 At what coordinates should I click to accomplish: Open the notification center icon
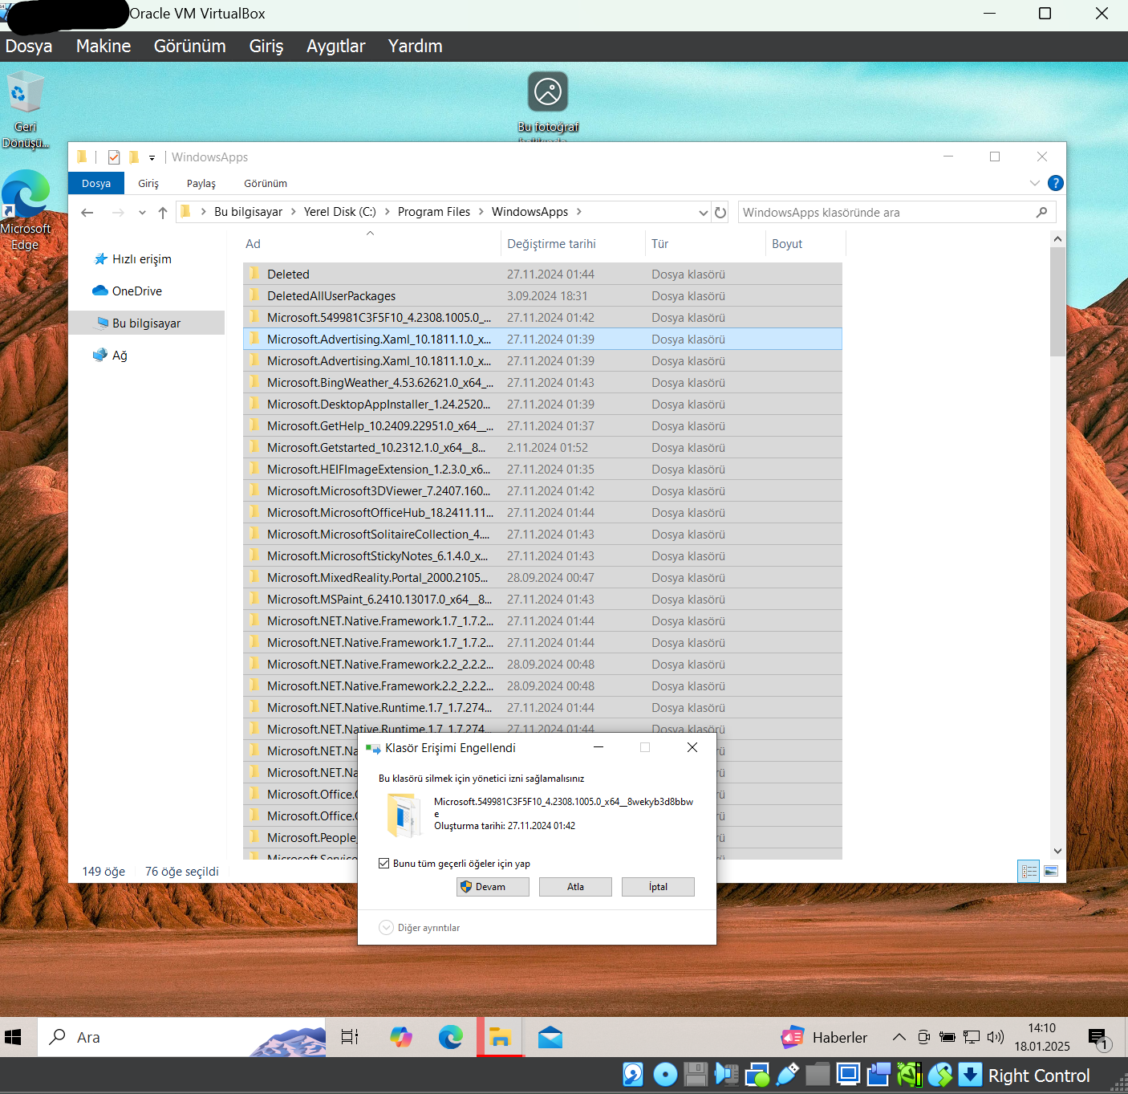point(1098,1039)
